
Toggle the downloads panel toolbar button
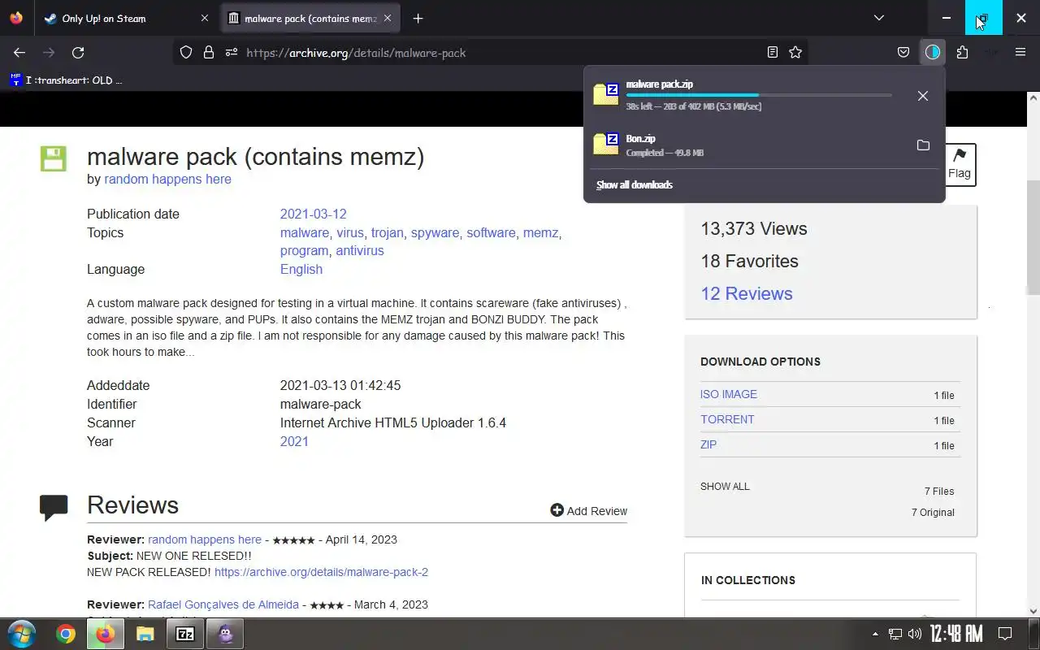point(932,52)
